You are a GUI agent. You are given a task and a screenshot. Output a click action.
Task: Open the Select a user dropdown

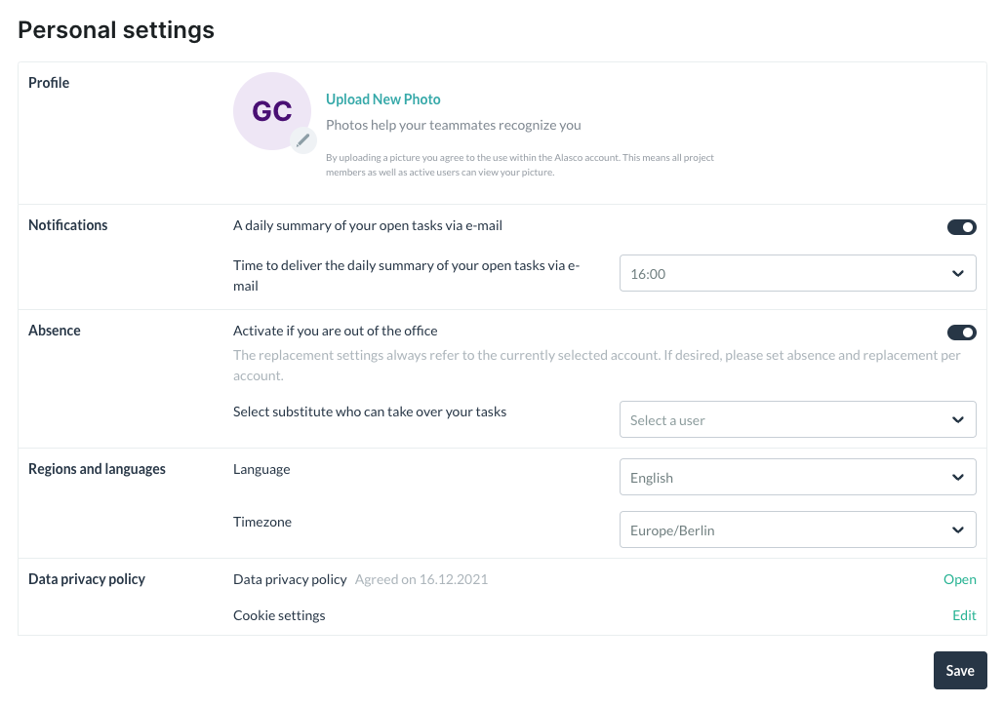tap(786, 420)
